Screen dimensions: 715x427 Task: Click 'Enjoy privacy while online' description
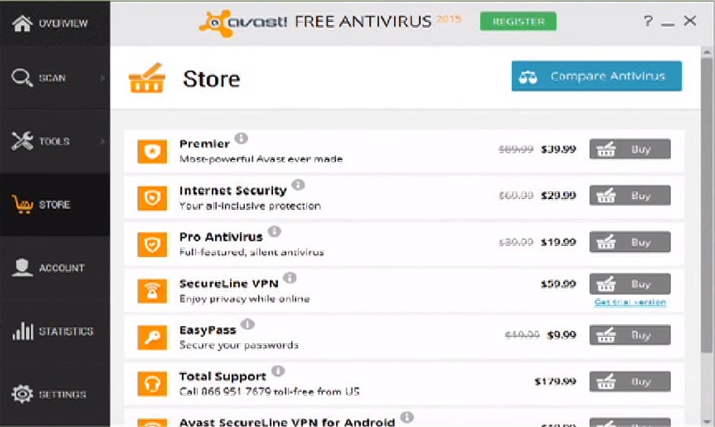click(244, 299)
